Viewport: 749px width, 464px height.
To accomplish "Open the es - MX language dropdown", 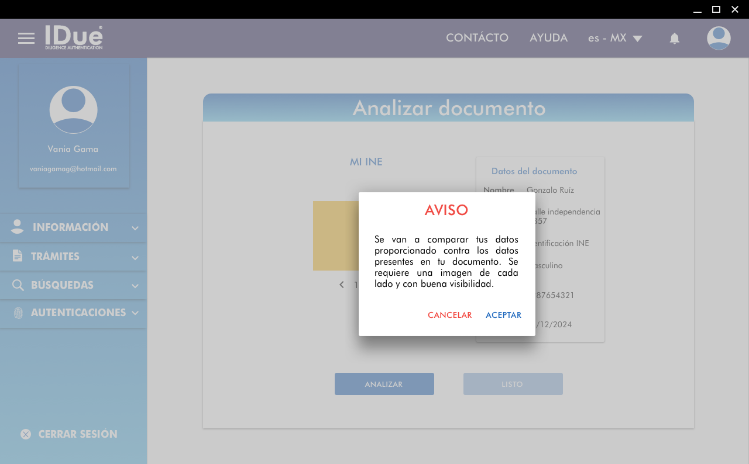I will point(615,39).
